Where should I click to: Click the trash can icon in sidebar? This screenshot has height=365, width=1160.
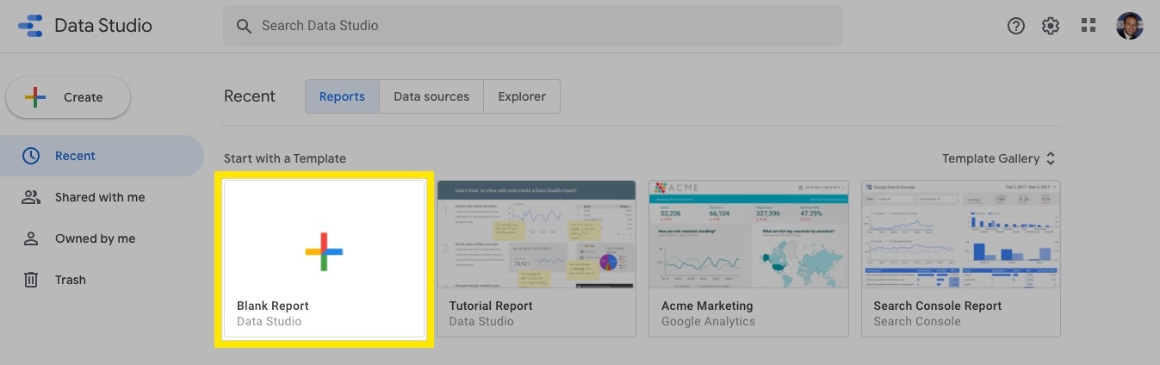(x=31, y=280)
